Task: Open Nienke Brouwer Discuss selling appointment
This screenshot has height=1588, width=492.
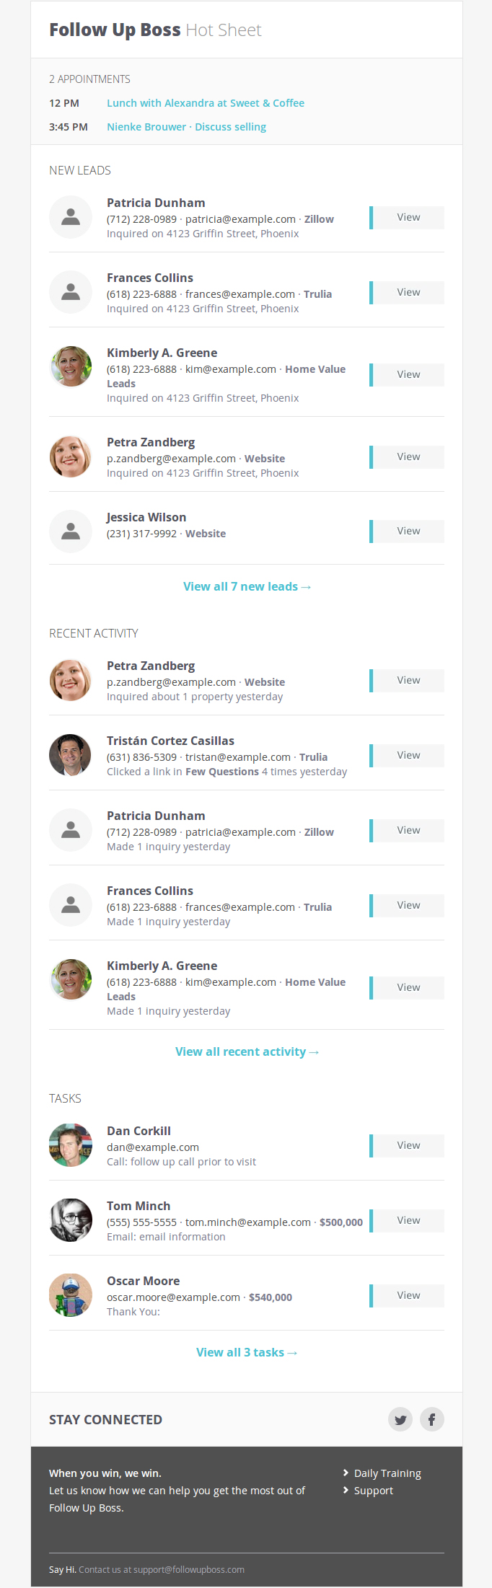Action: (186, 127)
